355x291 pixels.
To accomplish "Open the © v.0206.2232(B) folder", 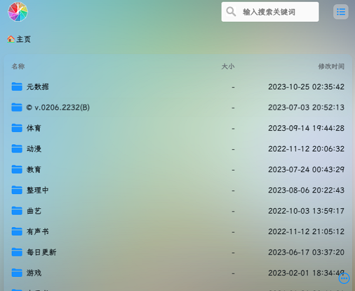I will pyautogui.click(x=58, y=107).
